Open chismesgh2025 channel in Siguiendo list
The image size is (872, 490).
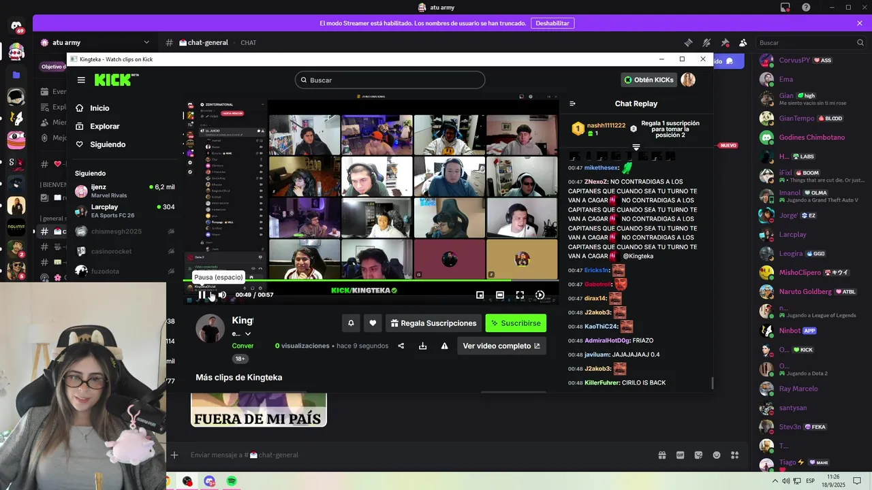(x=125, y=231)
